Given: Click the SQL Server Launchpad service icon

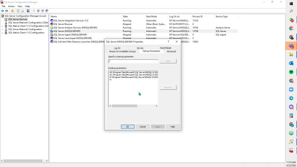Looking at the screenshot, I should tap(52, 38).
